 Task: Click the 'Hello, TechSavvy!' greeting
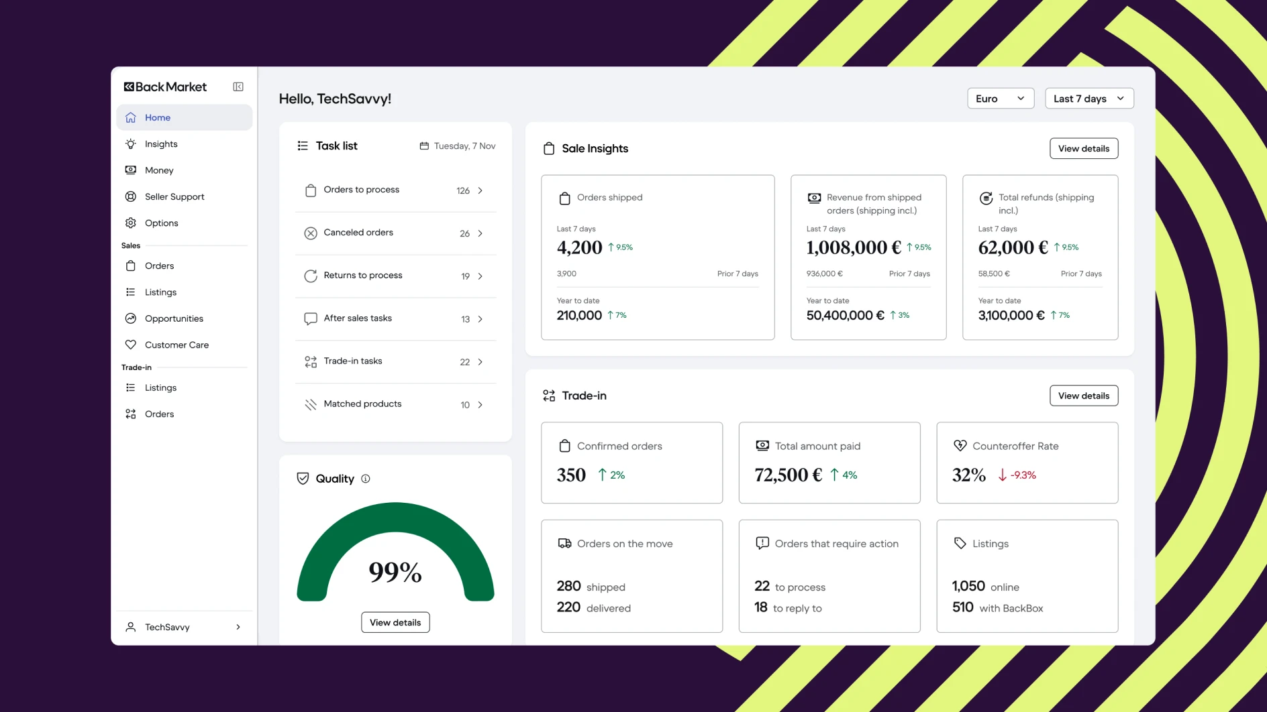pos(335,99)
